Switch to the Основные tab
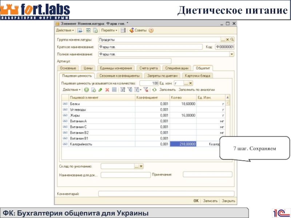 68,68
